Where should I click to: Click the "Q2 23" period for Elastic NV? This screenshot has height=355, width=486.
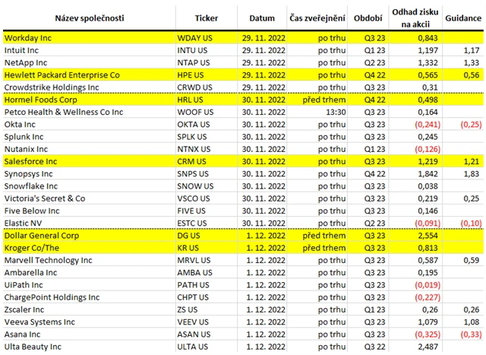(x=374, y=223)
